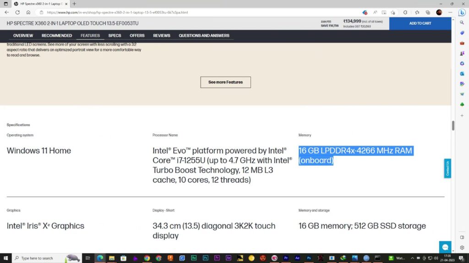Add a sidebar app with plus icon
The image size is (469, 263).
tap(462, 116)
